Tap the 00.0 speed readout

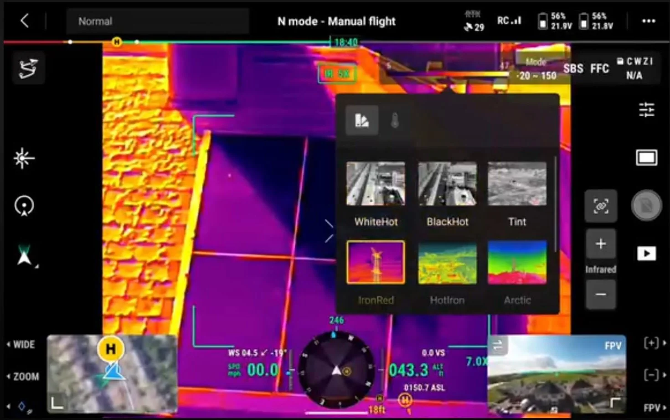(263, 370)
